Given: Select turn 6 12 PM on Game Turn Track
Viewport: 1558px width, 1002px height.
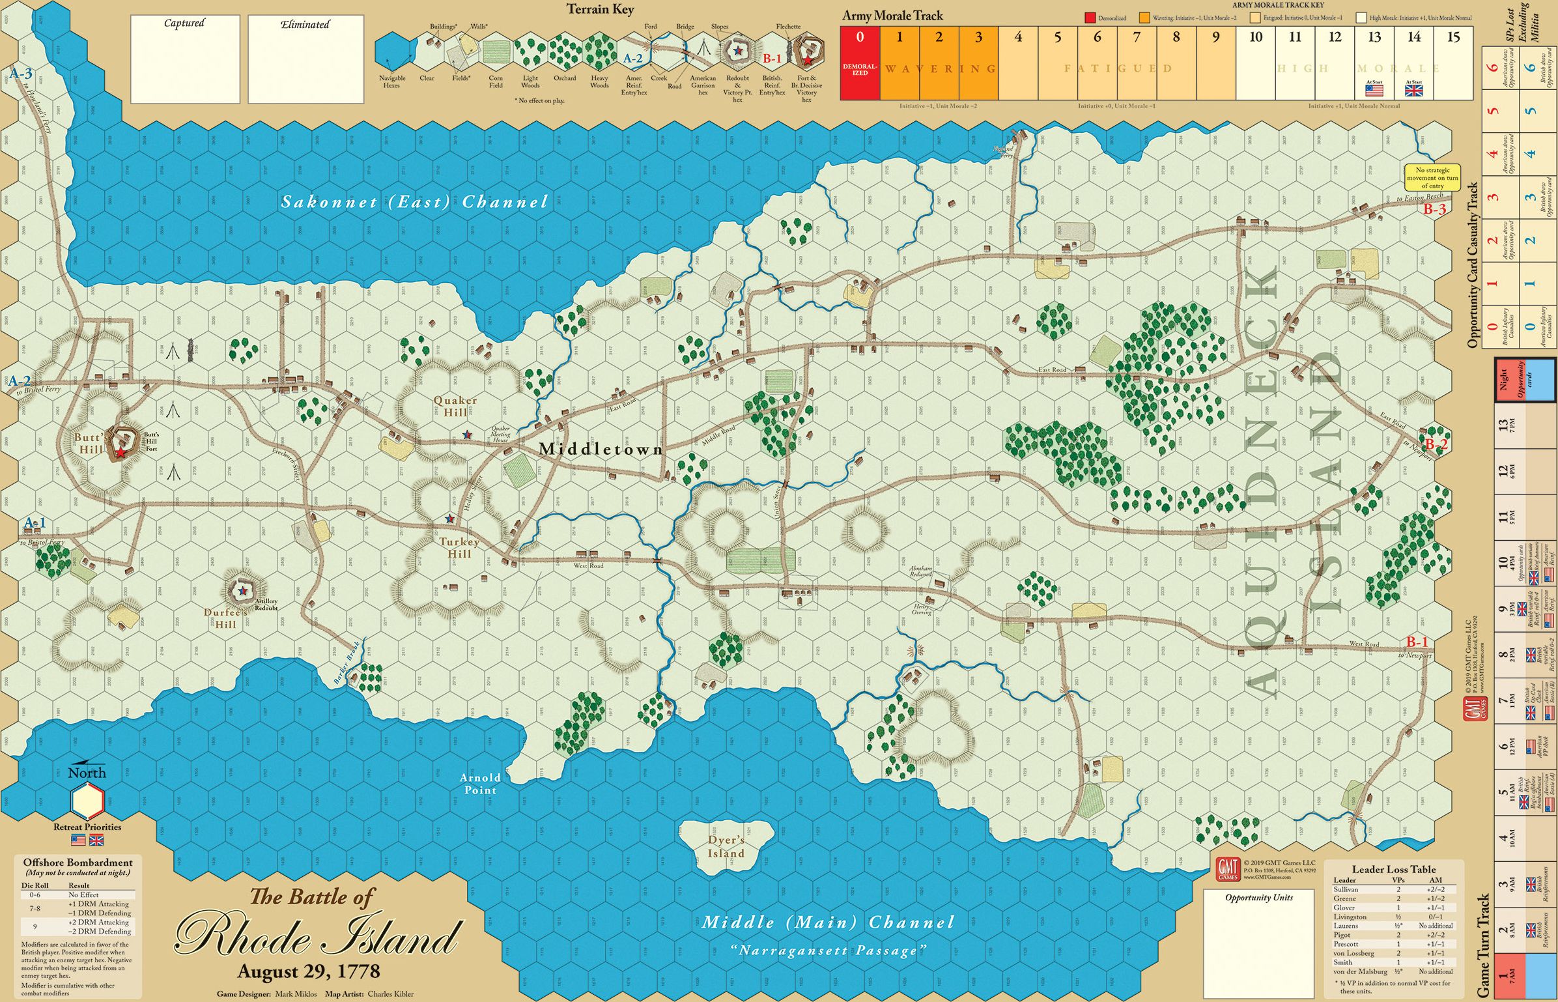Looking at the screenshot, I should click(1524, 747).
